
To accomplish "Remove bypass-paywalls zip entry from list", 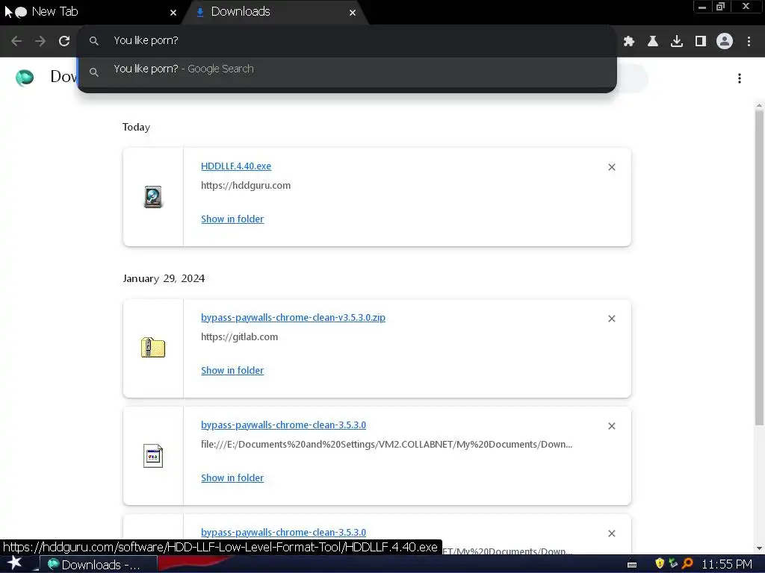I will point(612,319).
